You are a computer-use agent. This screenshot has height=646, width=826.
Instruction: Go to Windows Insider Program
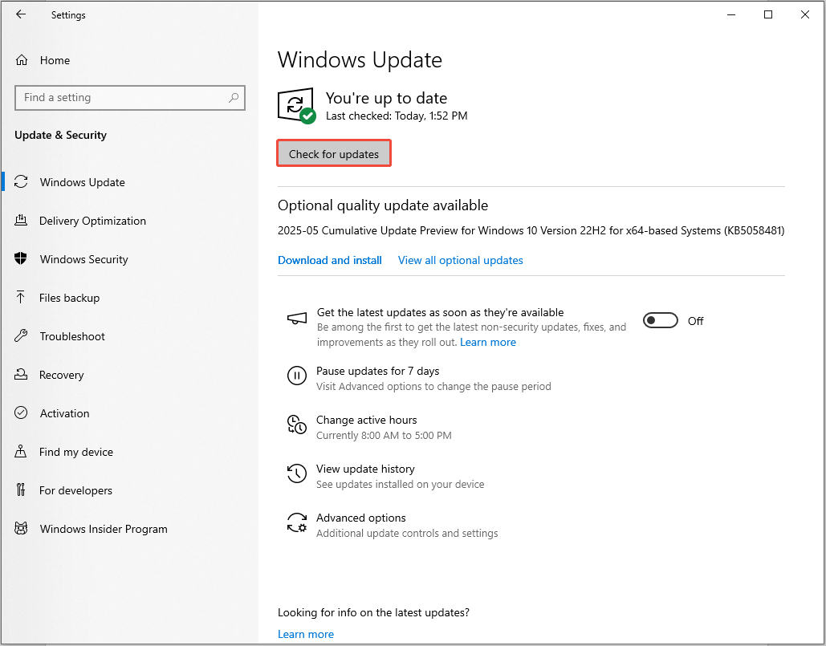coord(104,529)
